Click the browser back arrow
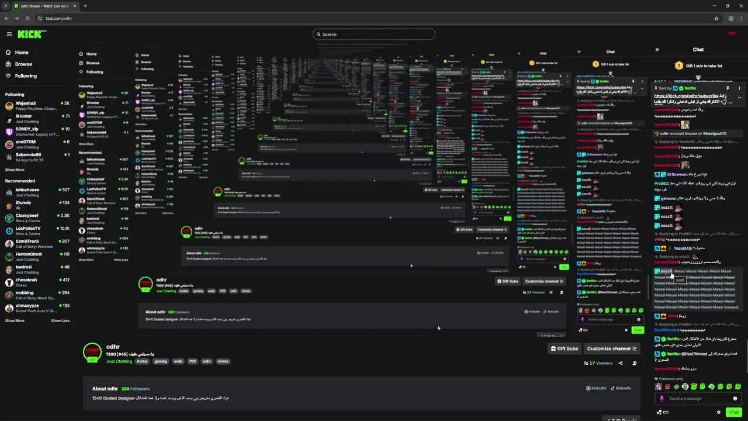This screenshot has width=748, height=421. click(6, 18)
